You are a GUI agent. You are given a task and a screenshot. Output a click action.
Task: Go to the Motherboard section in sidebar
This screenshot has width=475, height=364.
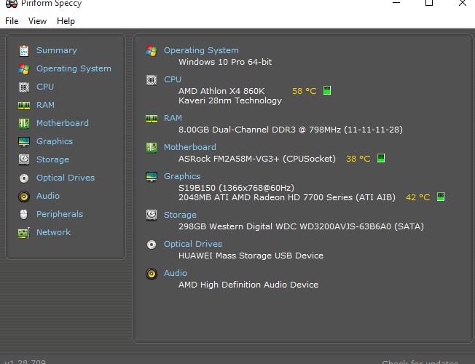(63, 123)
